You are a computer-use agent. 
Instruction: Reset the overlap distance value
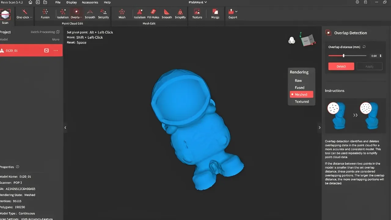tap(364, 47)
